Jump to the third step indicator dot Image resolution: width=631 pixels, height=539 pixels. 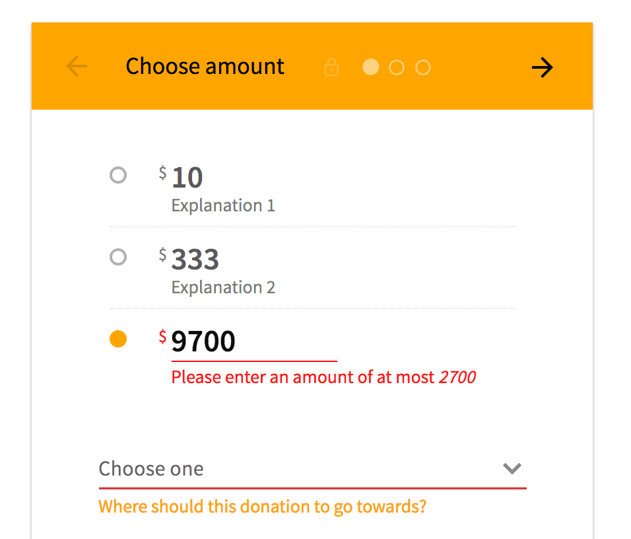coord(423,67)
